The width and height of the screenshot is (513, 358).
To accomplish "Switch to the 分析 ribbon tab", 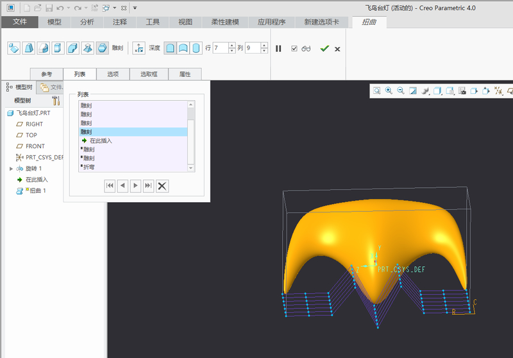I will tap(87, 22).
